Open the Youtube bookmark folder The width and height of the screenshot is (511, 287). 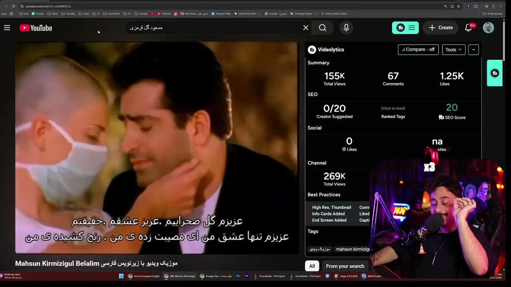click(x=68, y=14)
